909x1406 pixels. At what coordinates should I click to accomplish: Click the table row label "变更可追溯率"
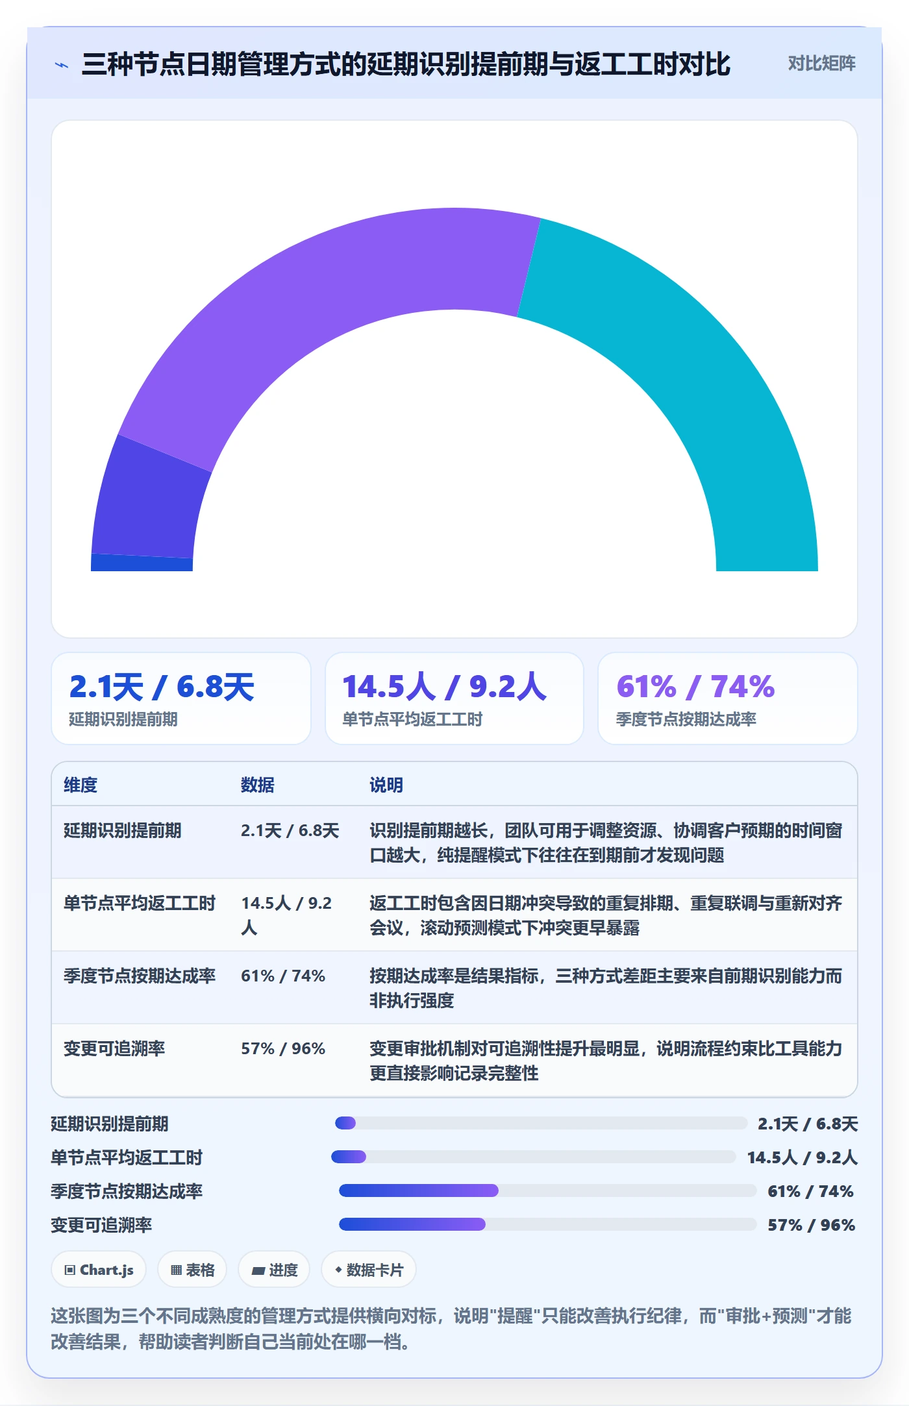(114, 1048)
